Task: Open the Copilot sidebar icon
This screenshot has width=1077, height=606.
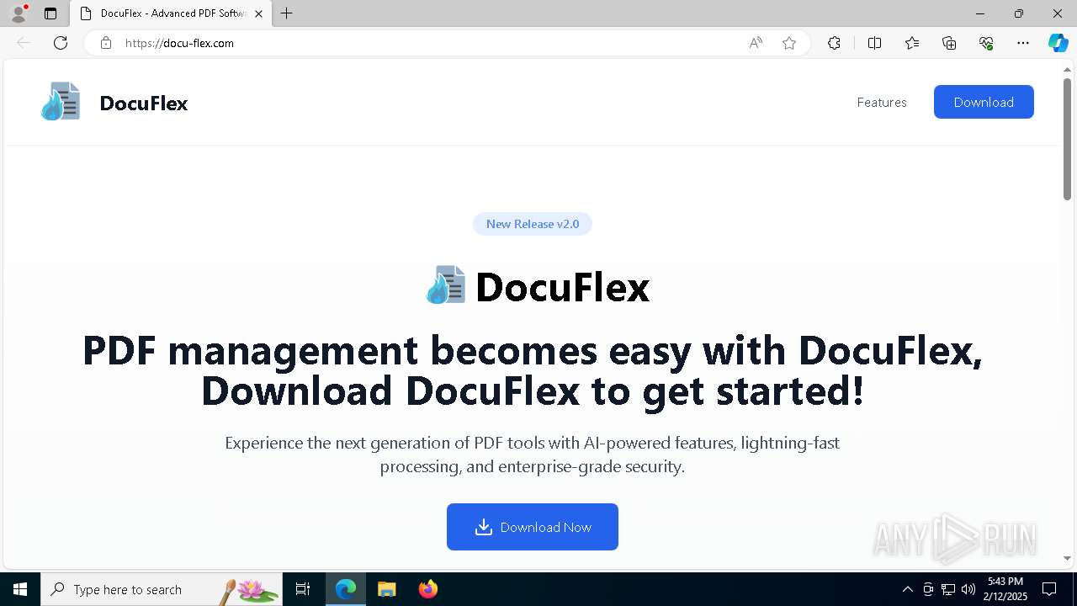Action: (1058, 43)
